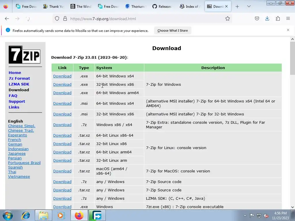Click the site security padlock icon
The width and height of the screenshot is (295, 221).
65,19
